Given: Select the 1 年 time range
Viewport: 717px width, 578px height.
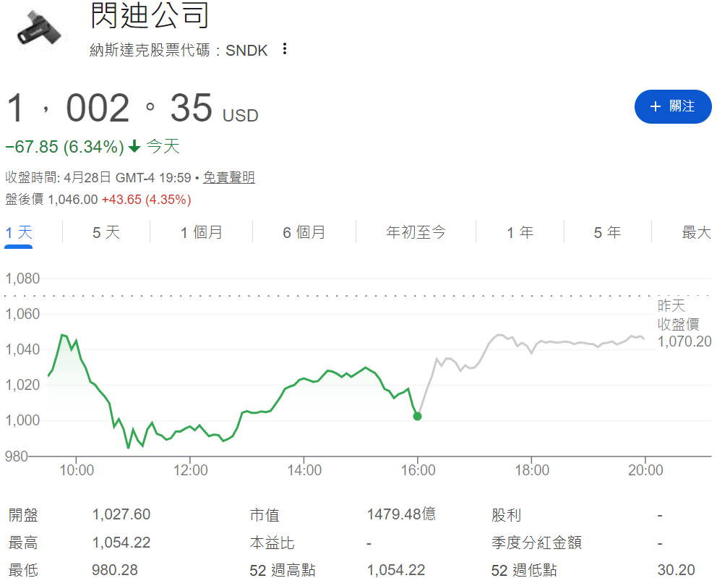Looking at the screenshot, I should (520, 232).
